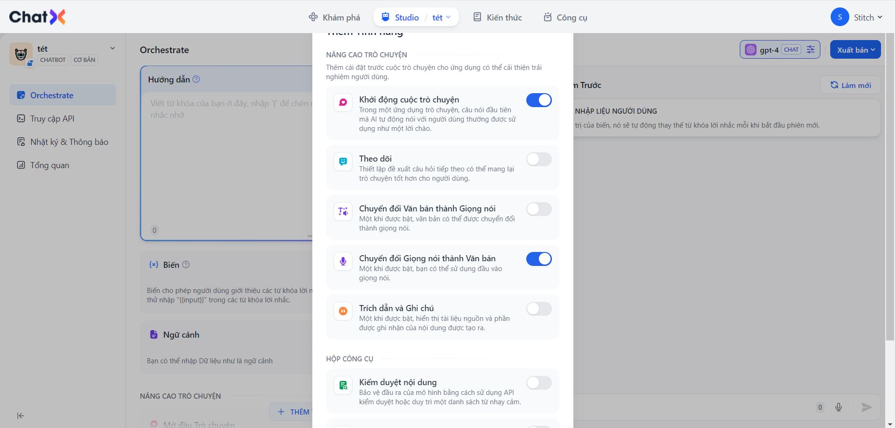
Task: Click the Trích dẫn và Ghi chú icon
Action: (343, 311)
